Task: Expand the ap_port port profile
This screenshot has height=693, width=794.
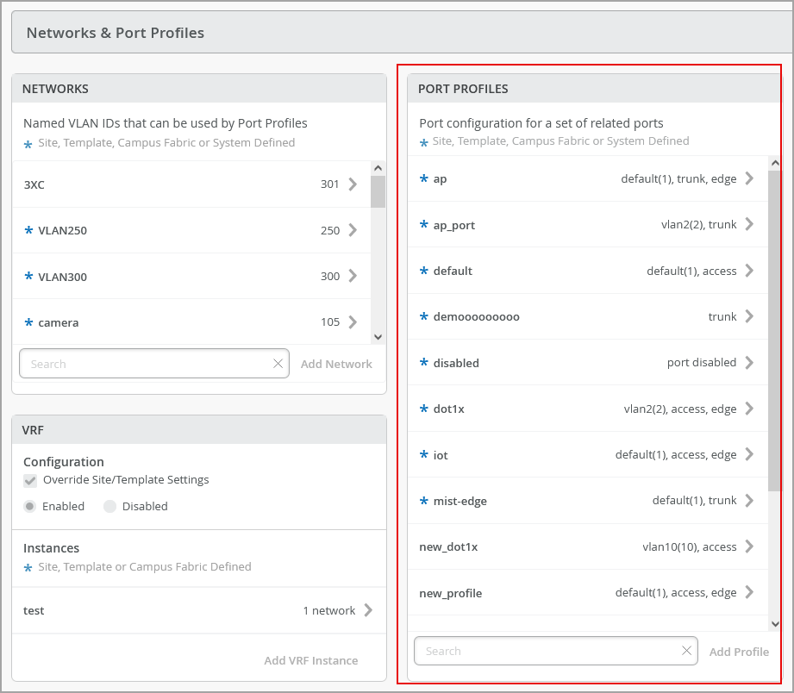Action: point(749,225)
